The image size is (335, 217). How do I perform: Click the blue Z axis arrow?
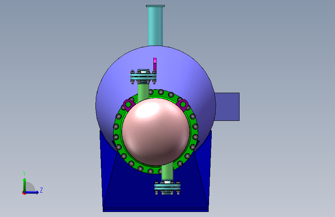[32, 192]
